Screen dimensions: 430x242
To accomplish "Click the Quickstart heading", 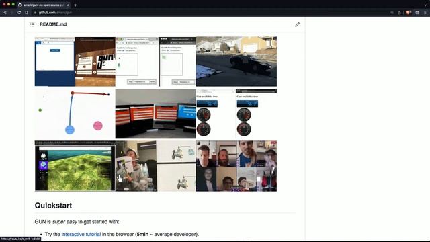I will [x=53, y=206].
